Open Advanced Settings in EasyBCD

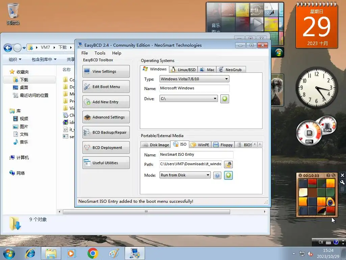pos(106,117)
